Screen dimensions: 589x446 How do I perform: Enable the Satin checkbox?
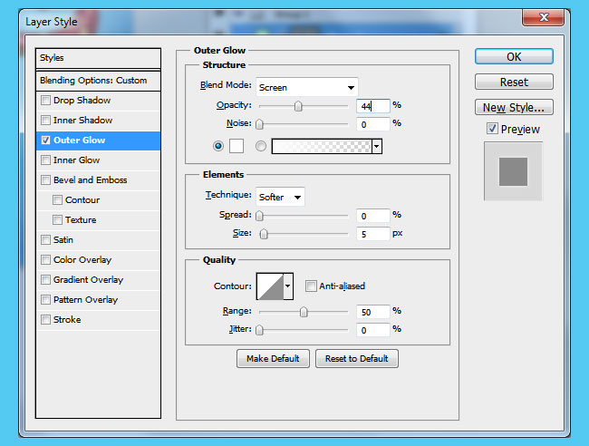pyautogui.click(x=45, y=239)
